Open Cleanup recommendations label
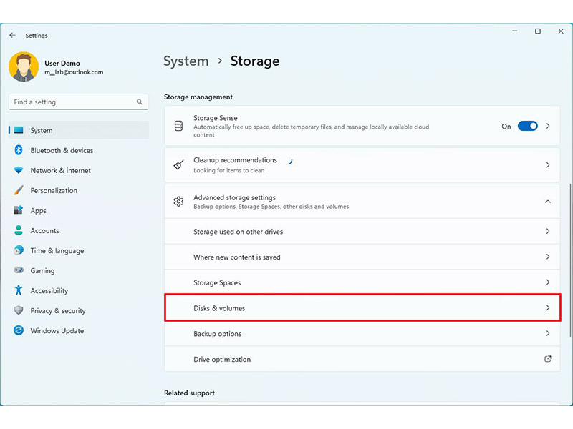The height and width of the screenshot is (429, 573). click(x=236, y=159)
